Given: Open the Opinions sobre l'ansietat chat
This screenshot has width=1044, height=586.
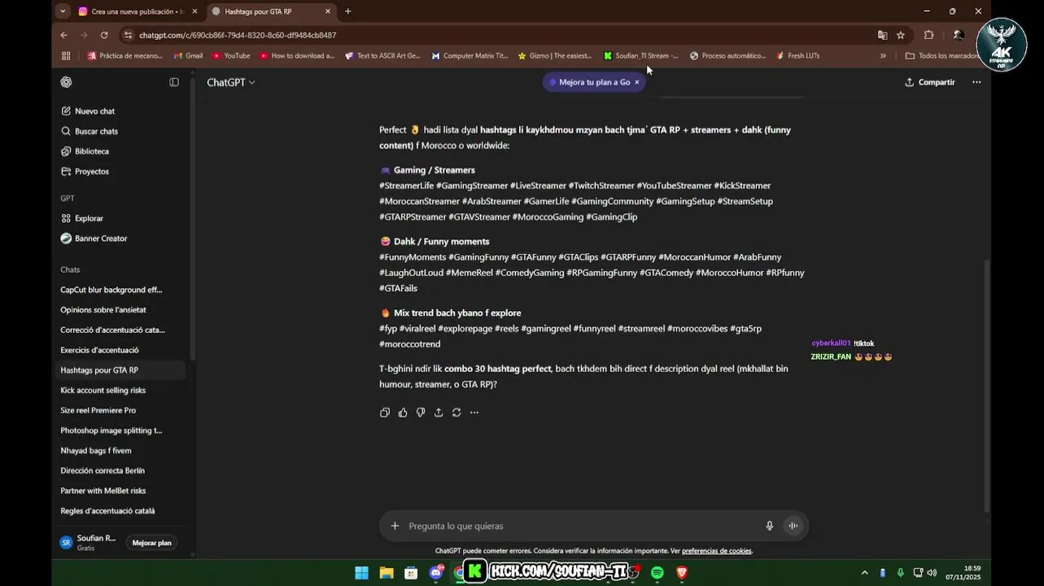Looking at the screenshot, I should click(103, 310).
